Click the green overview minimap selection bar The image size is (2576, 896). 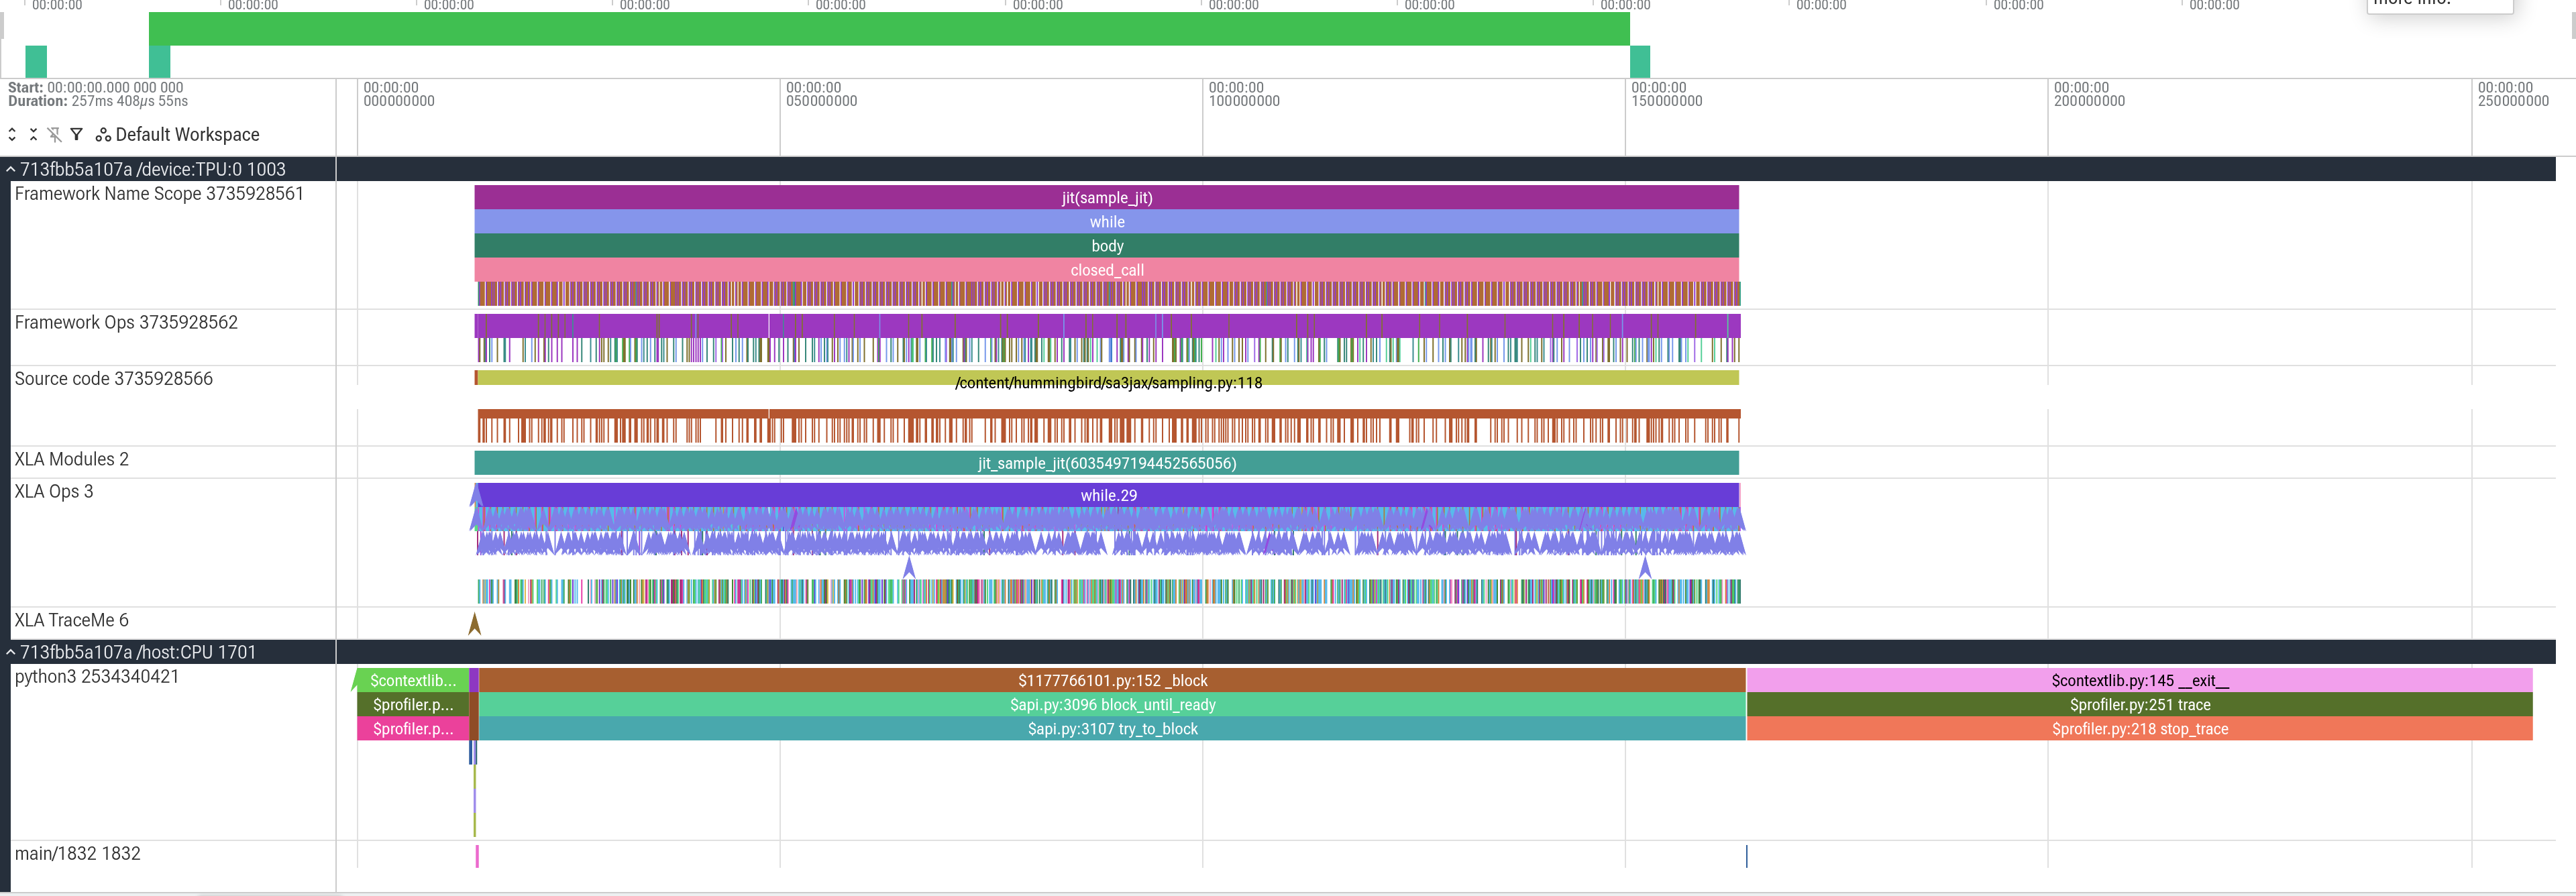pos(889,28)
